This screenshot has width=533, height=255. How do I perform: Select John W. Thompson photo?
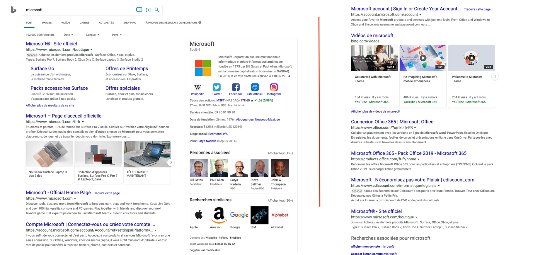[x=280, y=168]
